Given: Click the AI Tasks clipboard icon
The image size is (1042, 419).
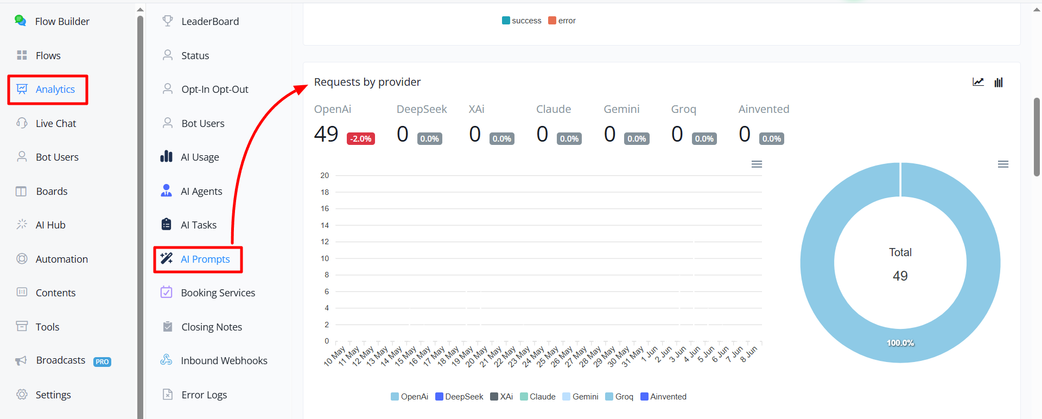Looking at the screenshot, I should (x=166, y=224).
